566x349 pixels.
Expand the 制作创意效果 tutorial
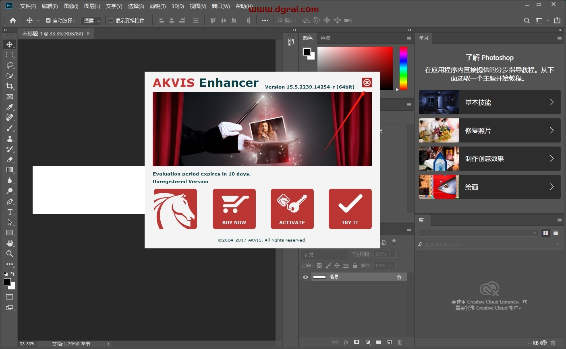coord(489,159)
